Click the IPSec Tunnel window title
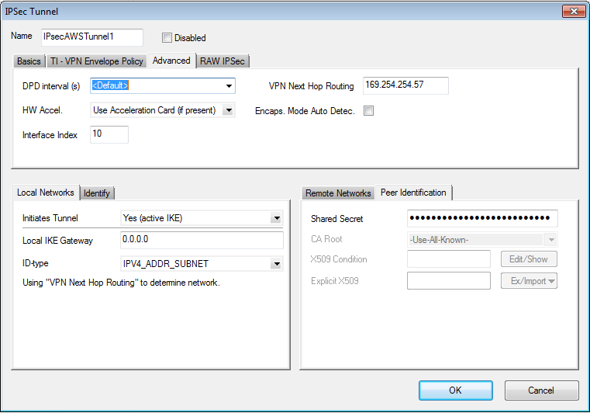590x413 pixels. click(x=32, y=12)
